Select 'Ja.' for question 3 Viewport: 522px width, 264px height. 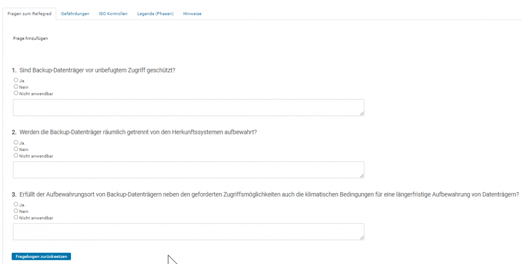tap(16, 204)
